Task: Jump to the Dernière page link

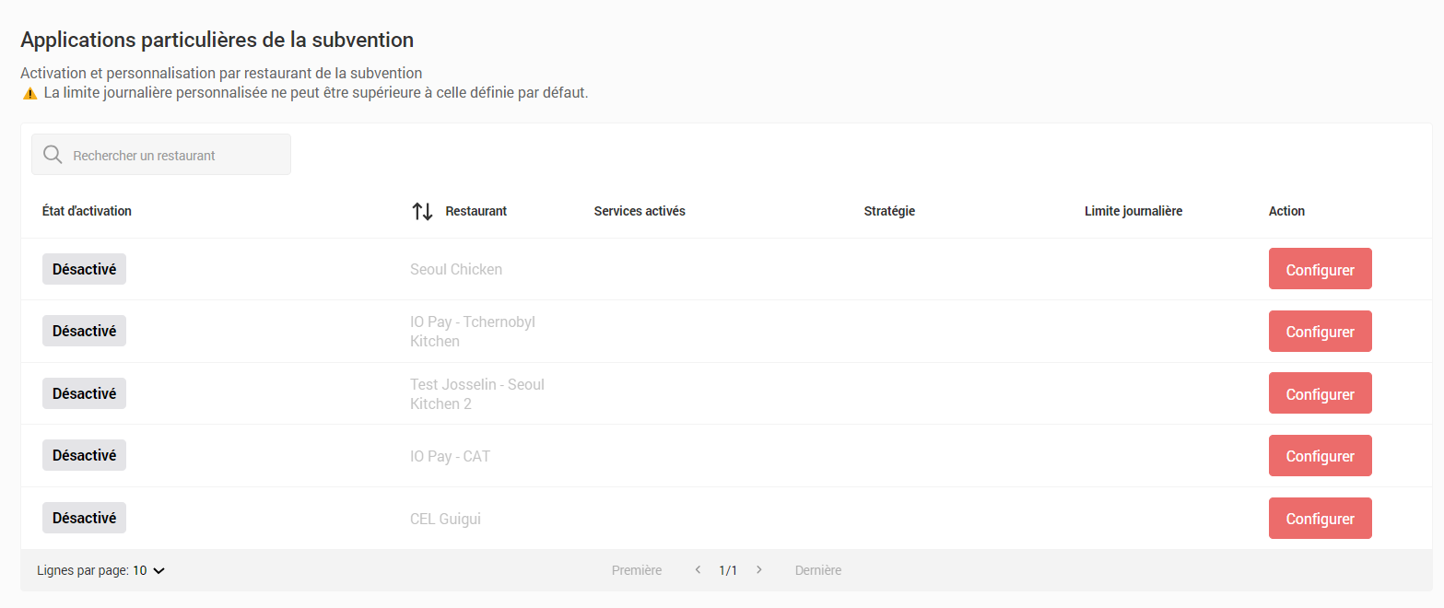Action: [818, 570]
